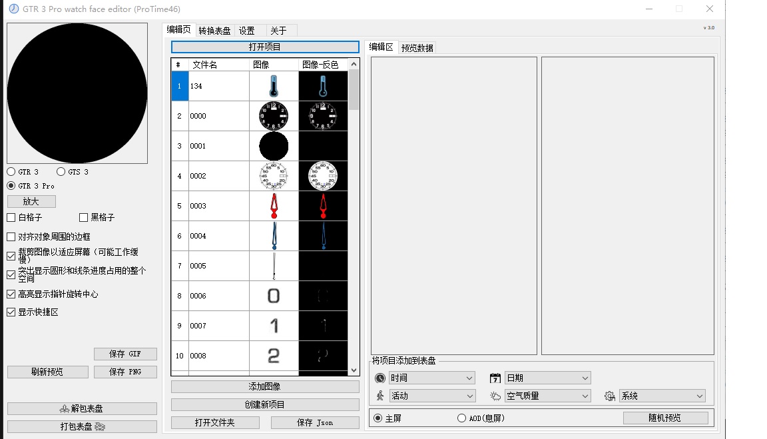Click the image list scroll down arrow
Image resolution: width=767 pixels, height=439 pixels.
coord(354,371)
